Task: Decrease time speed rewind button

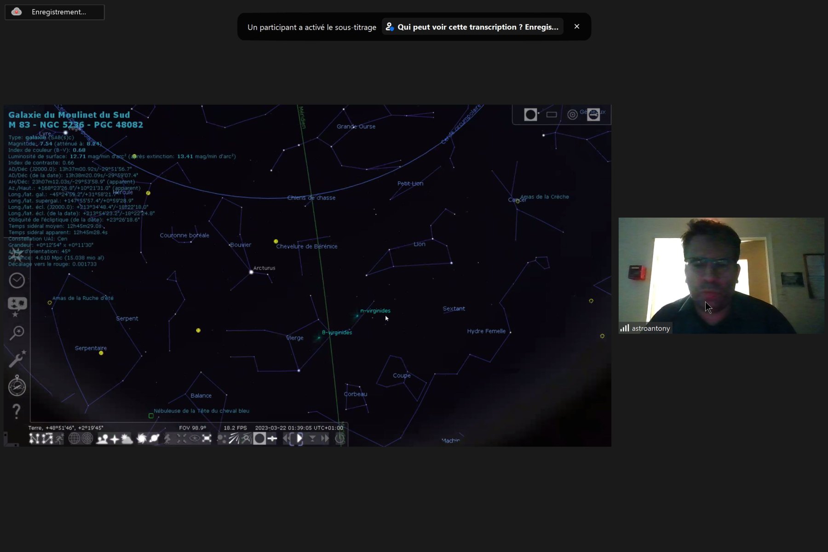Action: [x=287, y=439]
